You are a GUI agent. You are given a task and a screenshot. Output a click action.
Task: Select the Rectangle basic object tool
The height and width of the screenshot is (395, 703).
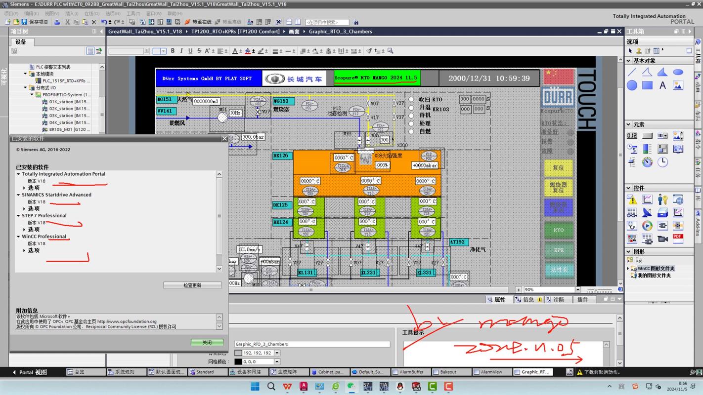pyautogui.click(x=647, y=85)
